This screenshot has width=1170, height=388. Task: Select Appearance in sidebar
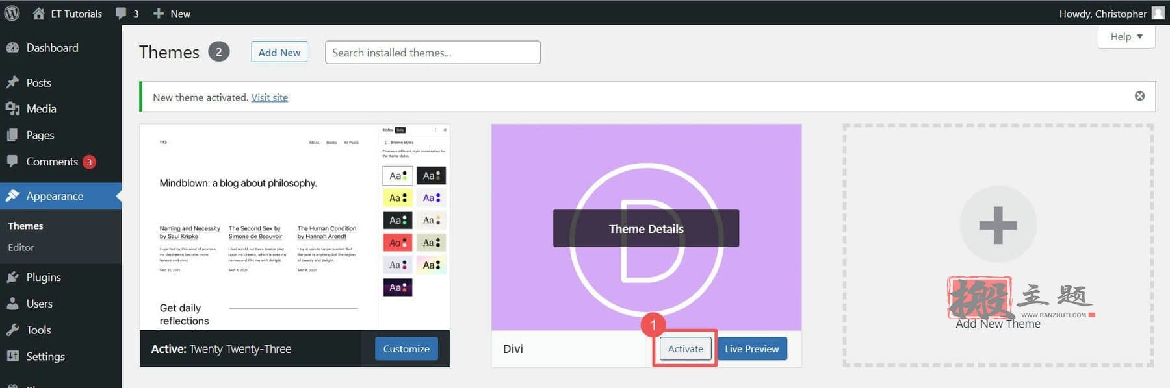coord(55,196)
